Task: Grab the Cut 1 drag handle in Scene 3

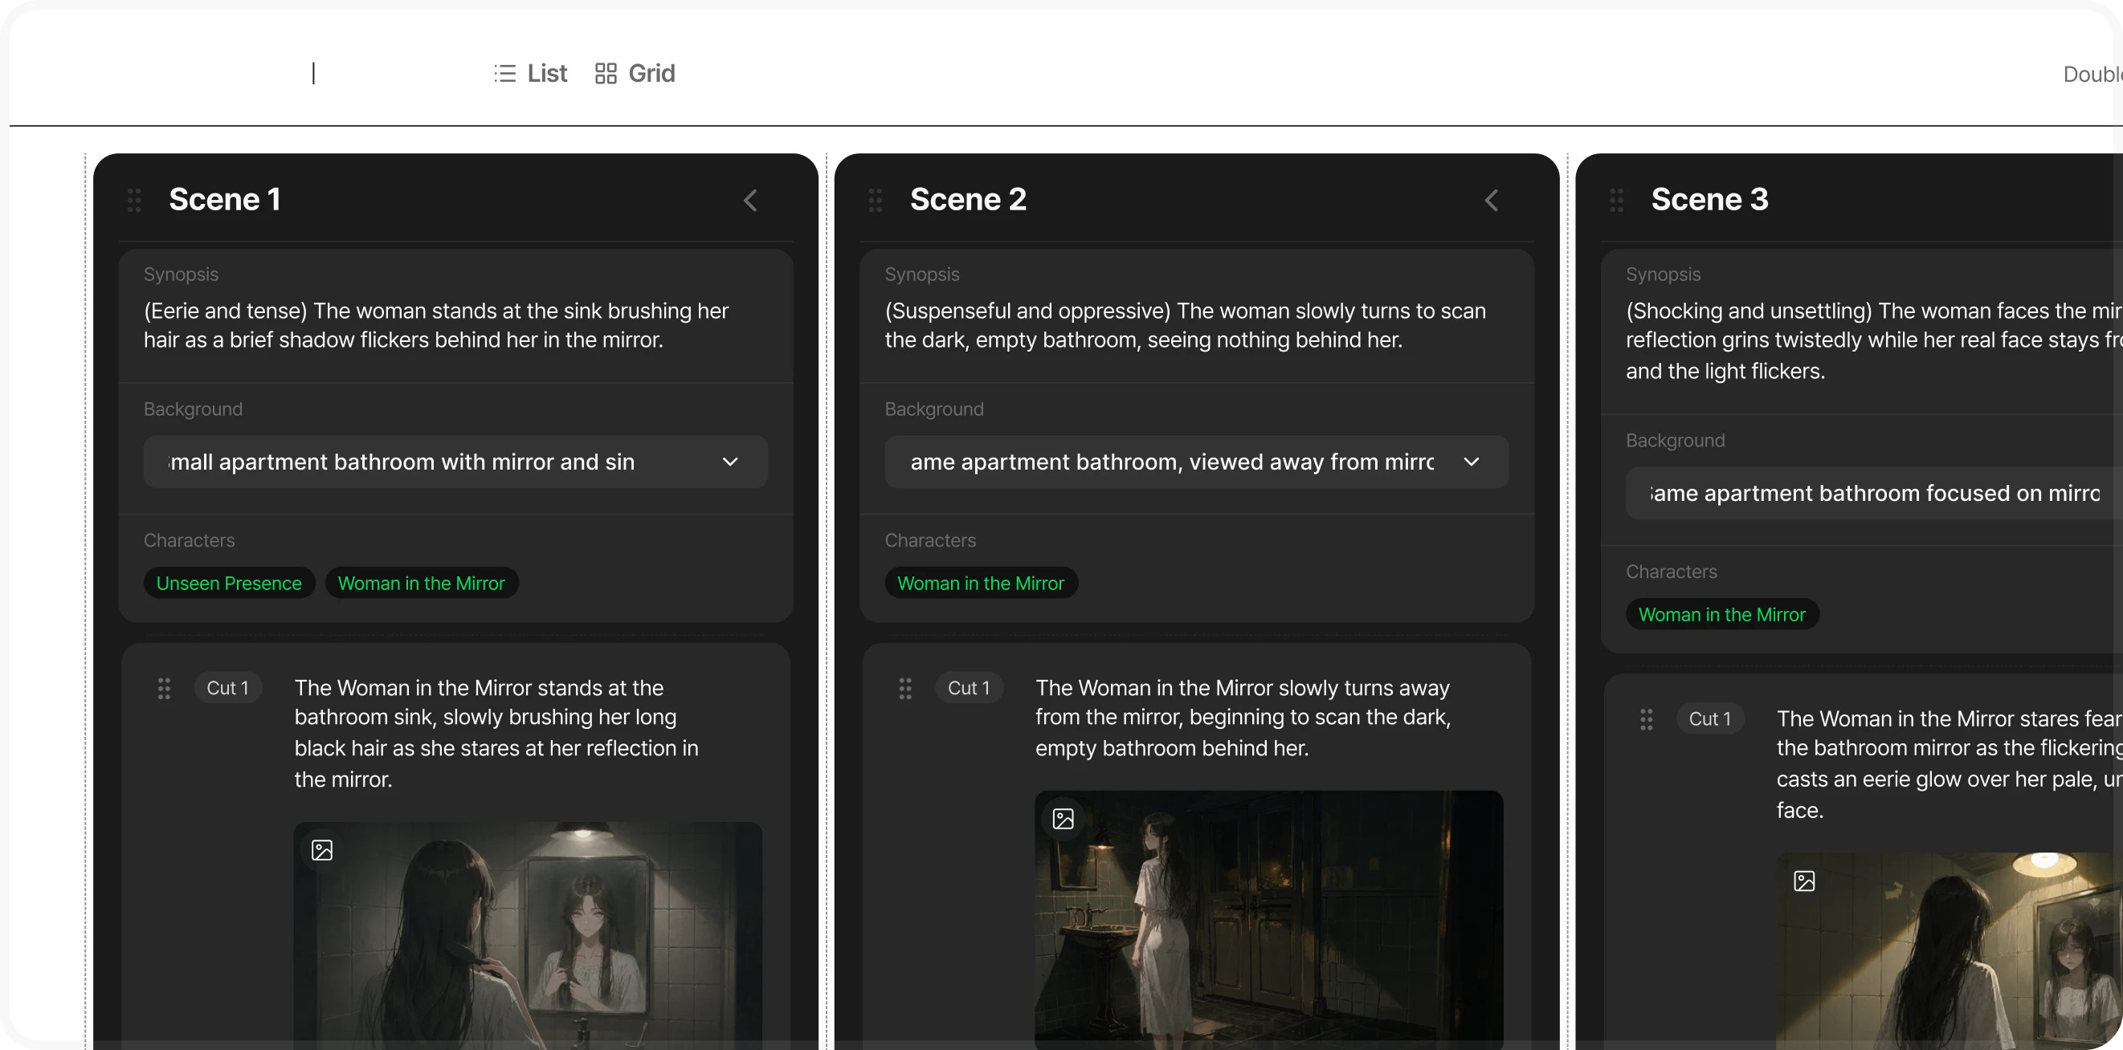Action: [x=1646, y=719]
